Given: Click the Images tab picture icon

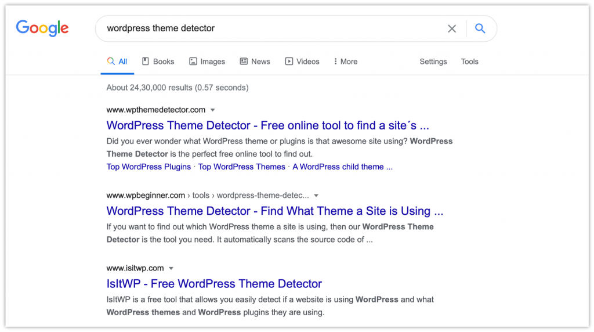Looking at the screenshot, I should (x=193, y=61).
